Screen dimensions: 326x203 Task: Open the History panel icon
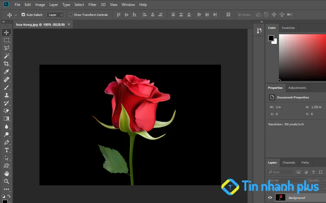[x=259, y=31]
